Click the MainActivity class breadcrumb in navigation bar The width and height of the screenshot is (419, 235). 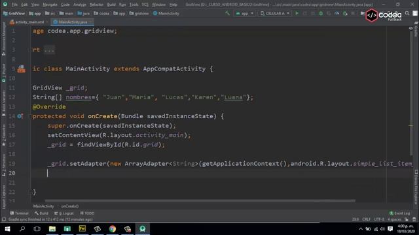click(166, 13)
